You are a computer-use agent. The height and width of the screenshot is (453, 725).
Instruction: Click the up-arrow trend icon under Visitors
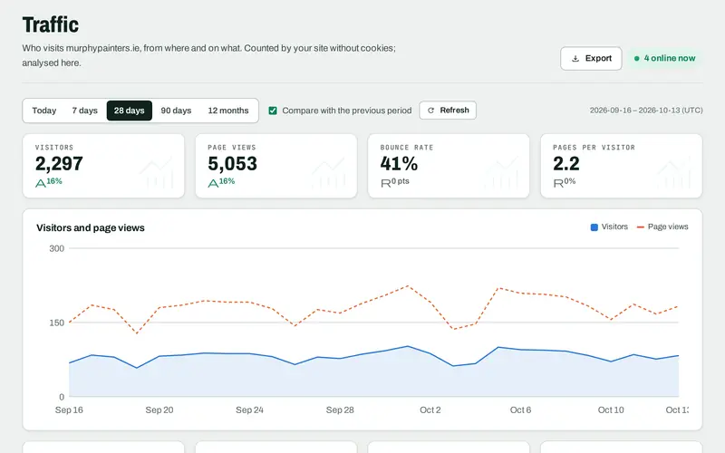click(40, 183)
